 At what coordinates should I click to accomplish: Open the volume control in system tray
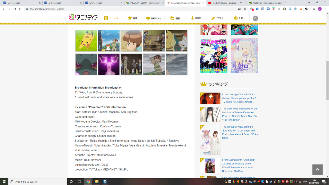click(295, 182)
